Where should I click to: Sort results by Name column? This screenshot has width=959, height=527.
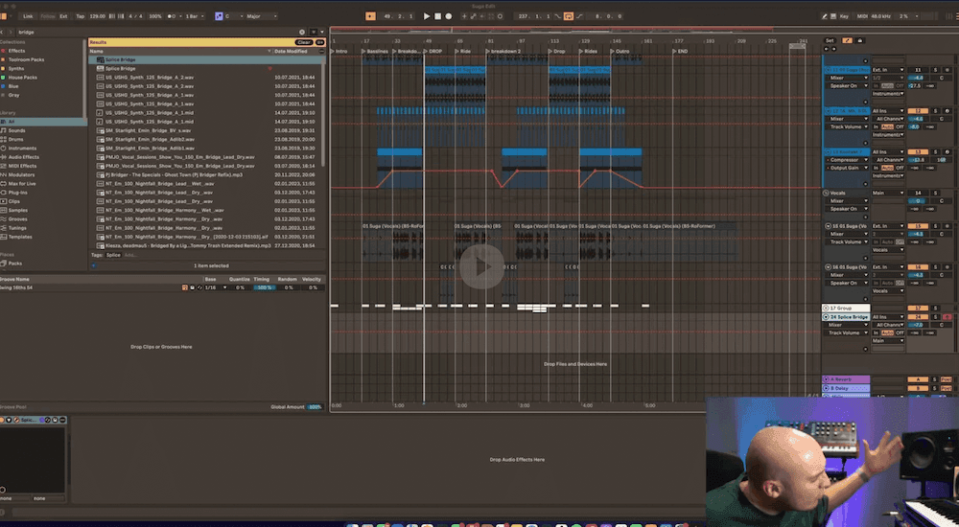178,52
